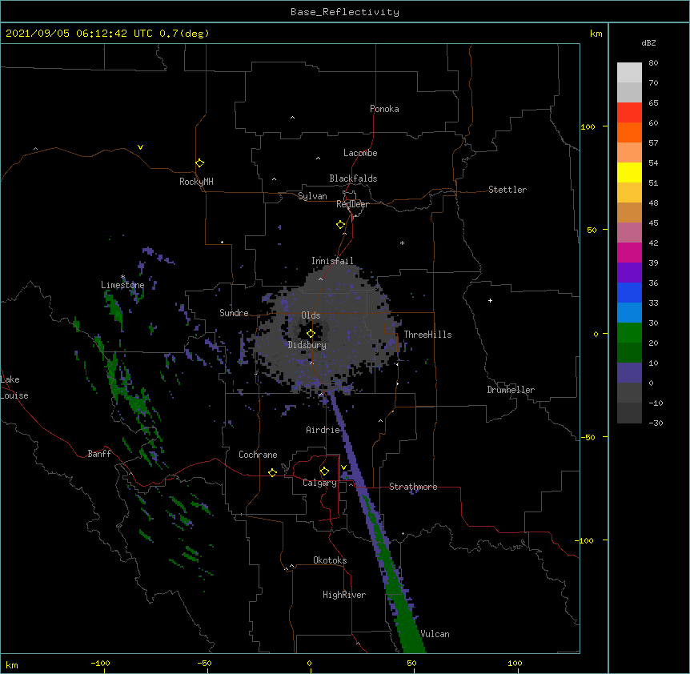Click the Innisfail town label
This screenshot has width=690, height=674.
[x=332, y=261]
